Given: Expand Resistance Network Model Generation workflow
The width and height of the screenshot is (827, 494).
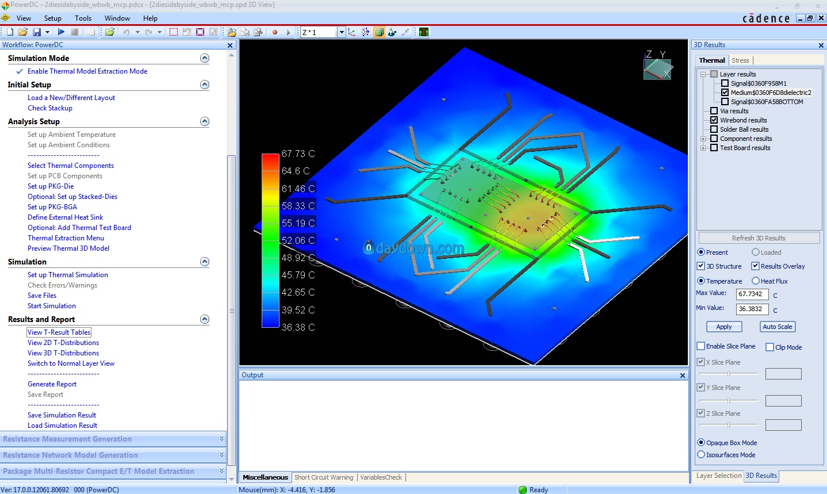Looking at the screenshot, I should [221, 455].
